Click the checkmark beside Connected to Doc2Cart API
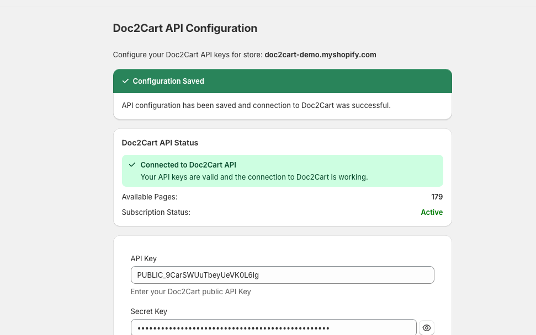The width and height of the screenshot is (536, 335). click(x=132, y=165)
